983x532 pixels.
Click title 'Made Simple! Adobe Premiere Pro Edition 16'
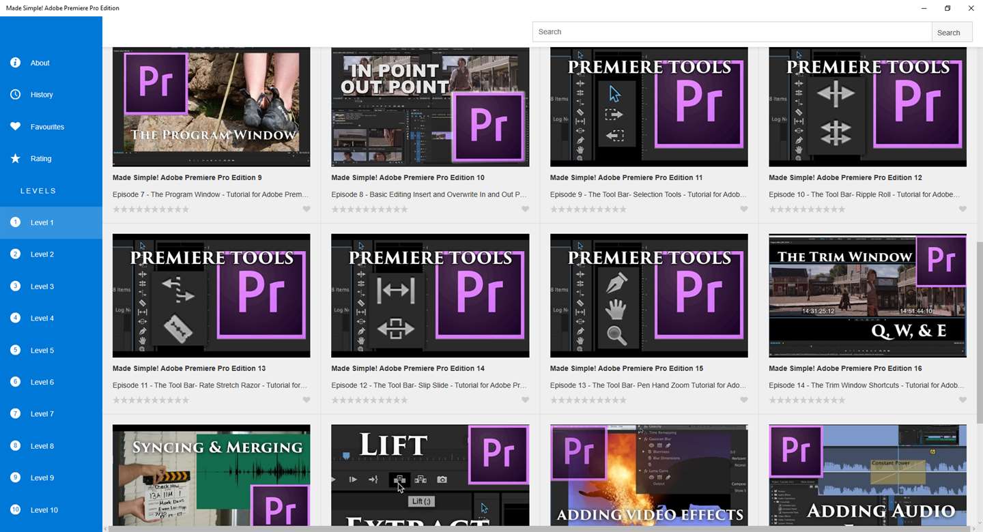(845, 368)
